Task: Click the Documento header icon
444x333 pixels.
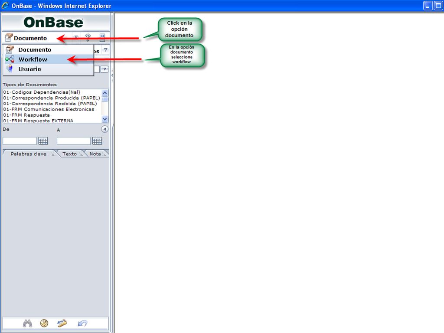Action: coord(9,37)
